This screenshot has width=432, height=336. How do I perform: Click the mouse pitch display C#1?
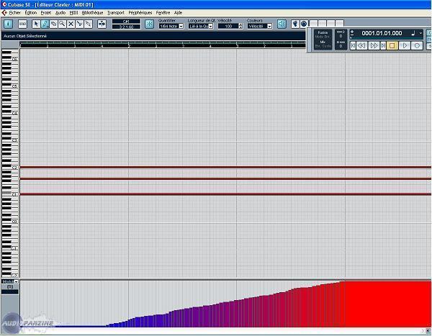(126, 22)
